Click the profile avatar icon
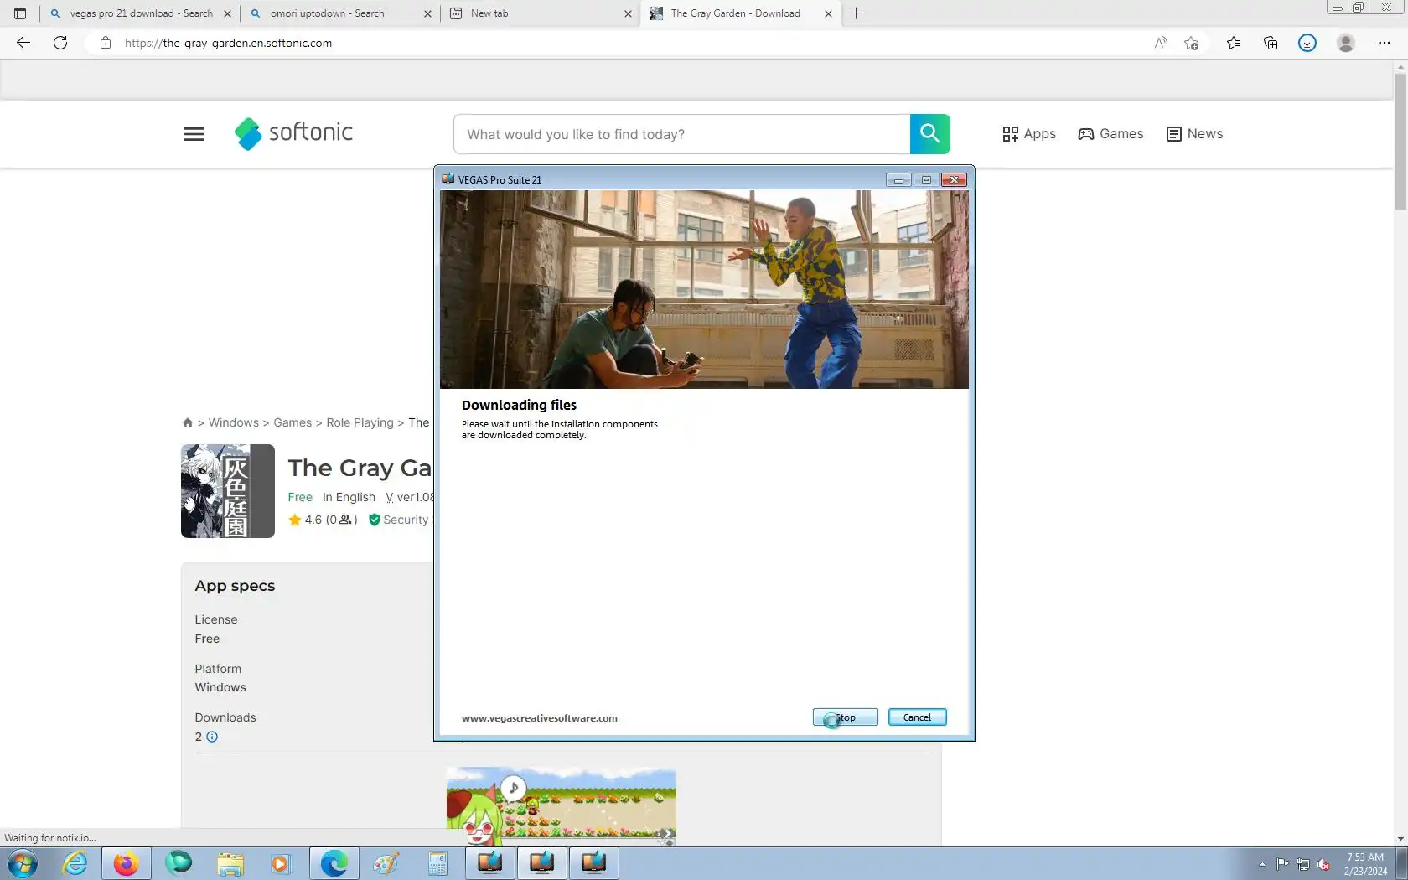 pyautogui.click(x=1346, y=43)
